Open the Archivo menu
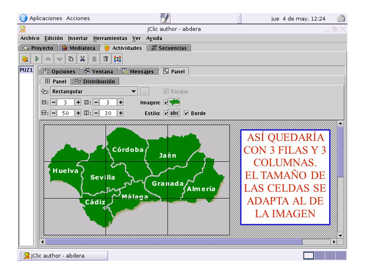The image size is (365, 274). click(30, 38)
